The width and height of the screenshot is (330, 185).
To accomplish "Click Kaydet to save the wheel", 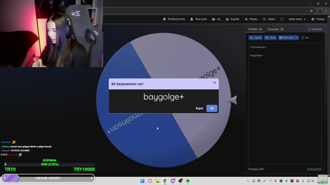I will pos(233,19).
